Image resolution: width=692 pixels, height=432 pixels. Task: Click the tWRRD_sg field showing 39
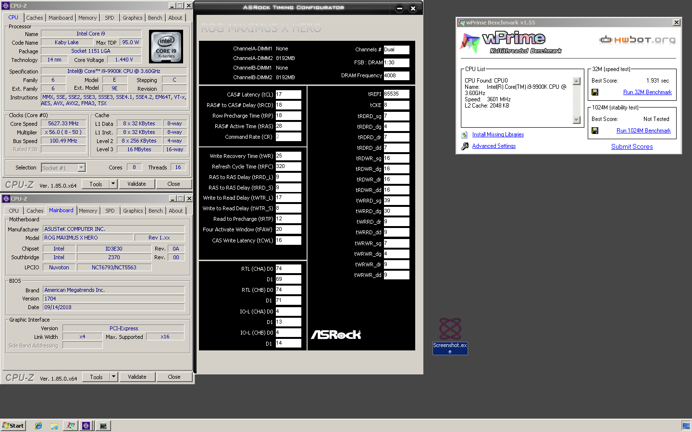[396, 201]
